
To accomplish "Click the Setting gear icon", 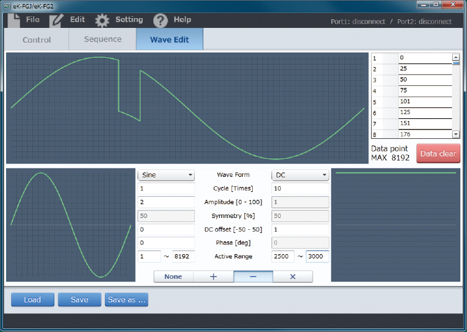I will (x=102, y=20).
